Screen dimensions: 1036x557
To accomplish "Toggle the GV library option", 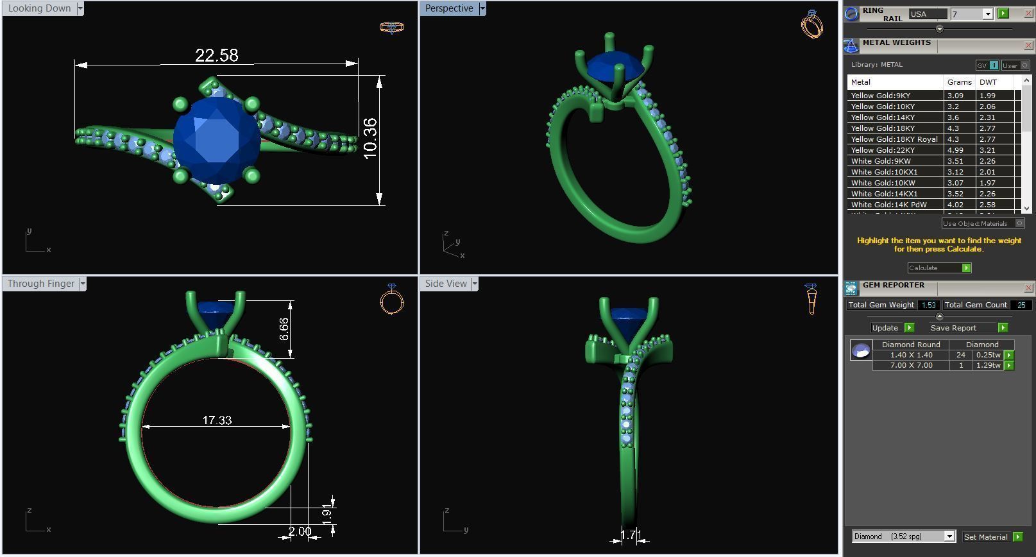I will pos(987,65).
